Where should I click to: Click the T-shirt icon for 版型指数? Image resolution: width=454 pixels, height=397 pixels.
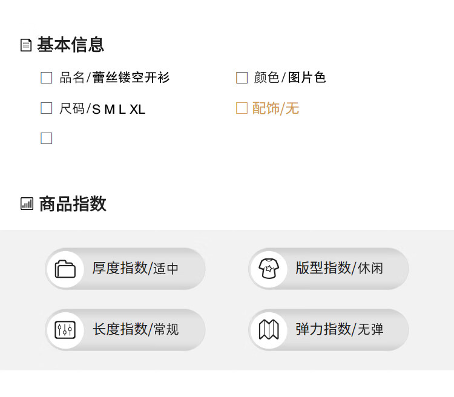coord(269,269)
